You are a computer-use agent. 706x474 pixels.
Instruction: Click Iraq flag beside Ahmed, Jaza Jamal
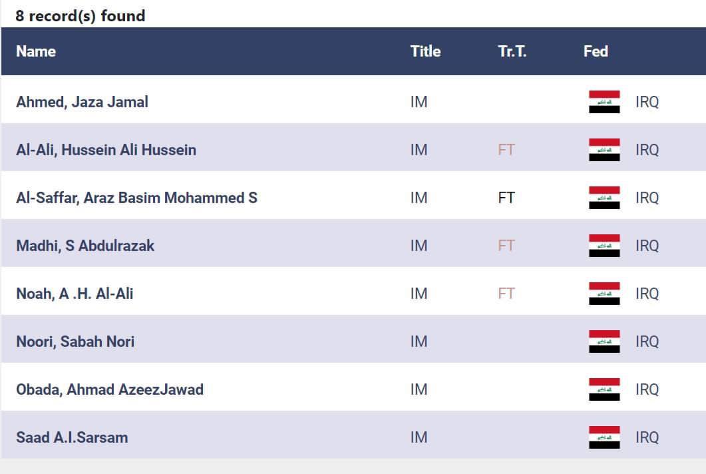[x=604, y=102]
